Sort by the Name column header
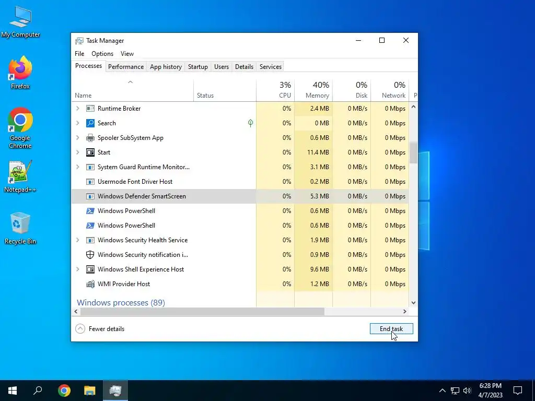Viewport: 535px width, 401px height. tap(132, 90)
